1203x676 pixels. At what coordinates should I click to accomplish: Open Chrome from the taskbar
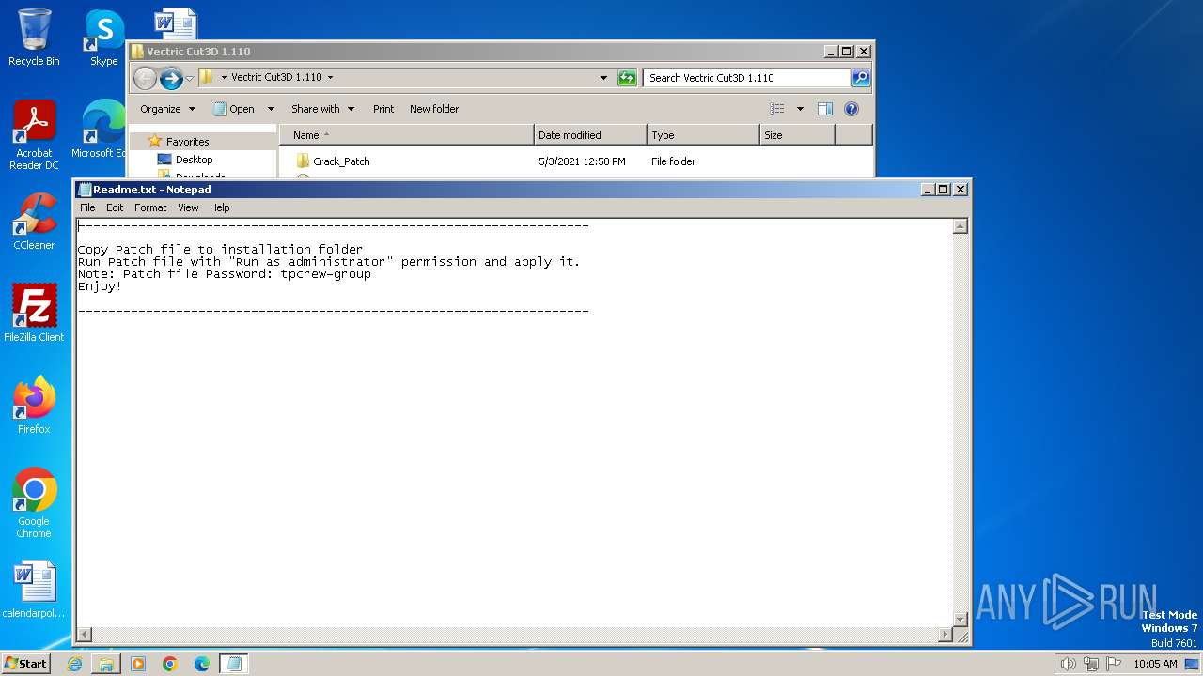(170, 664)
